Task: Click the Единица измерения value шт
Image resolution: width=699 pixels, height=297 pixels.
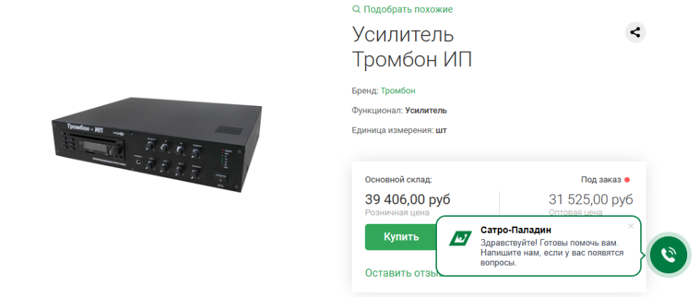Action: coord(441,130)
